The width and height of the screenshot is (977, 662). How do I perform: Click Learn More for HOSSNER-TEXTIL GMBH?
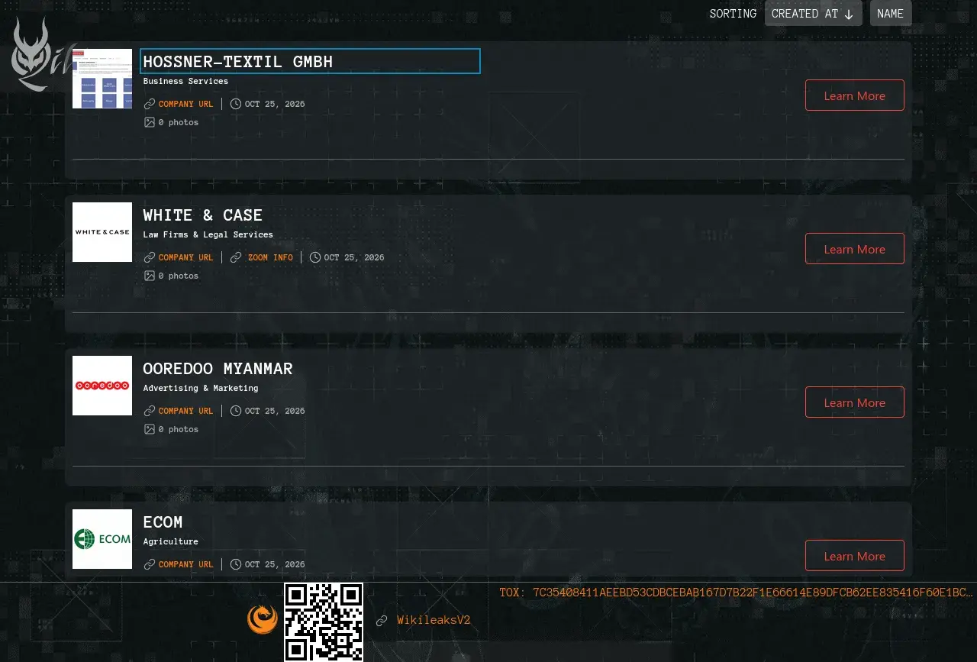(855, 95)
